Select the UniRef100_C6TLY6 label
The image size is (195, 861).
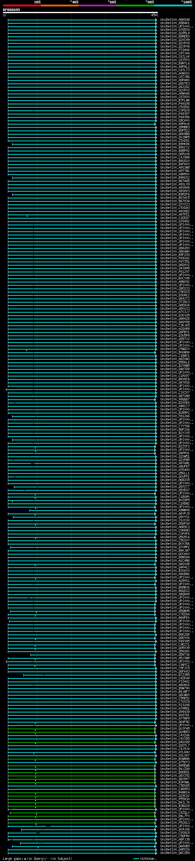pyautogui.click(x=175, y=57)
